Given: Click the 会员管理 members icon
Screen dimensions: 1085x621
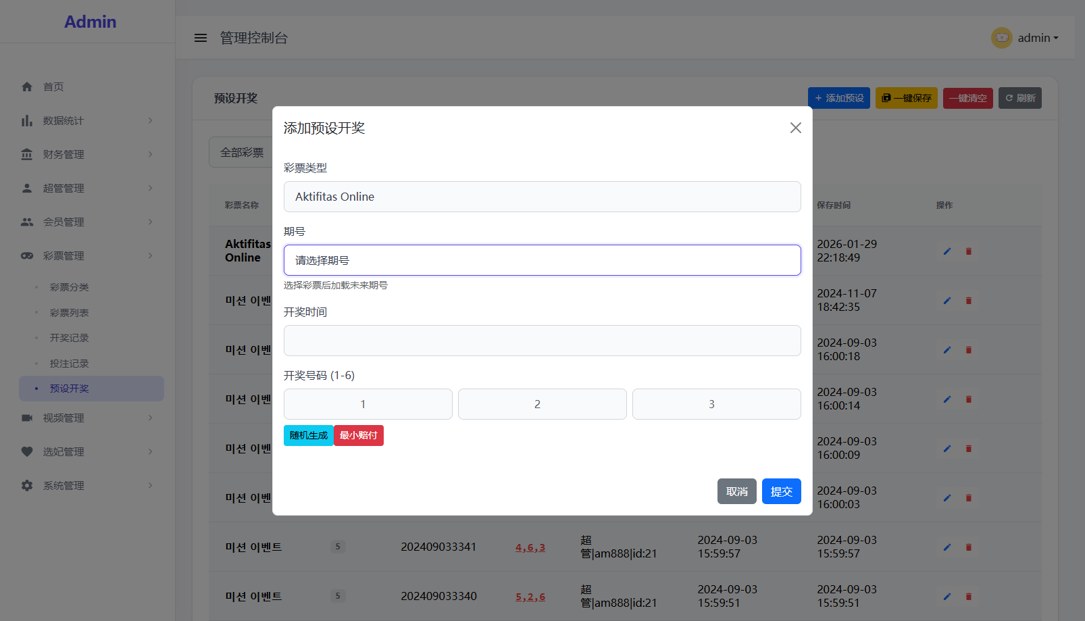Looking at the screenshot, I should (x=27, y=222).
